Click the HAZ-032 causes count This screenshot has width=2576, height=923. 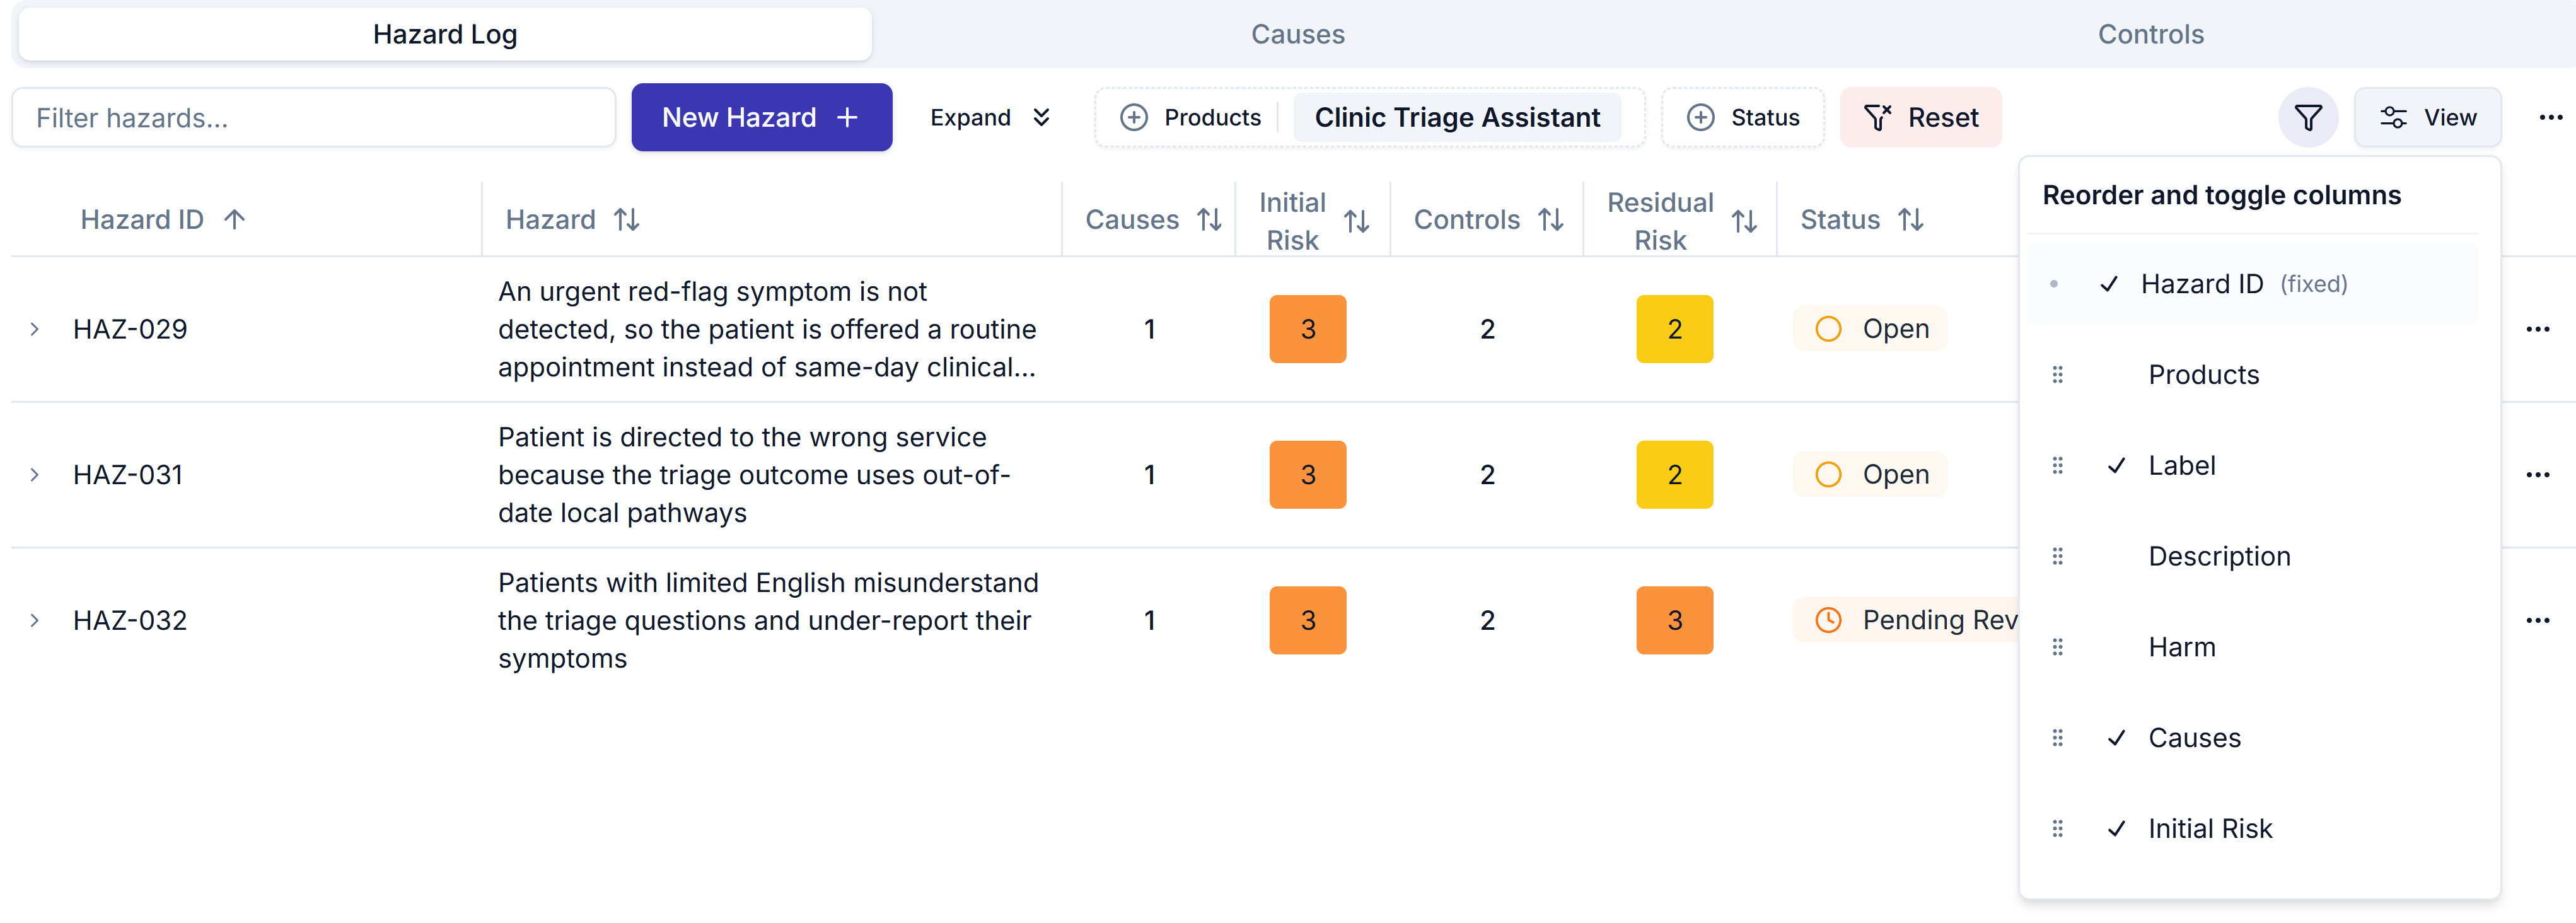[x=1150, y=621]
